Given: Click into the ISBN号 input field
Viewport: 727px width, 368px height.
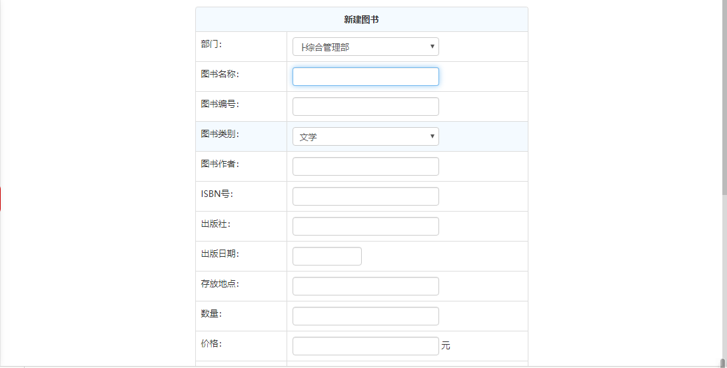Looking at the screenshot, I should point(365,196).
